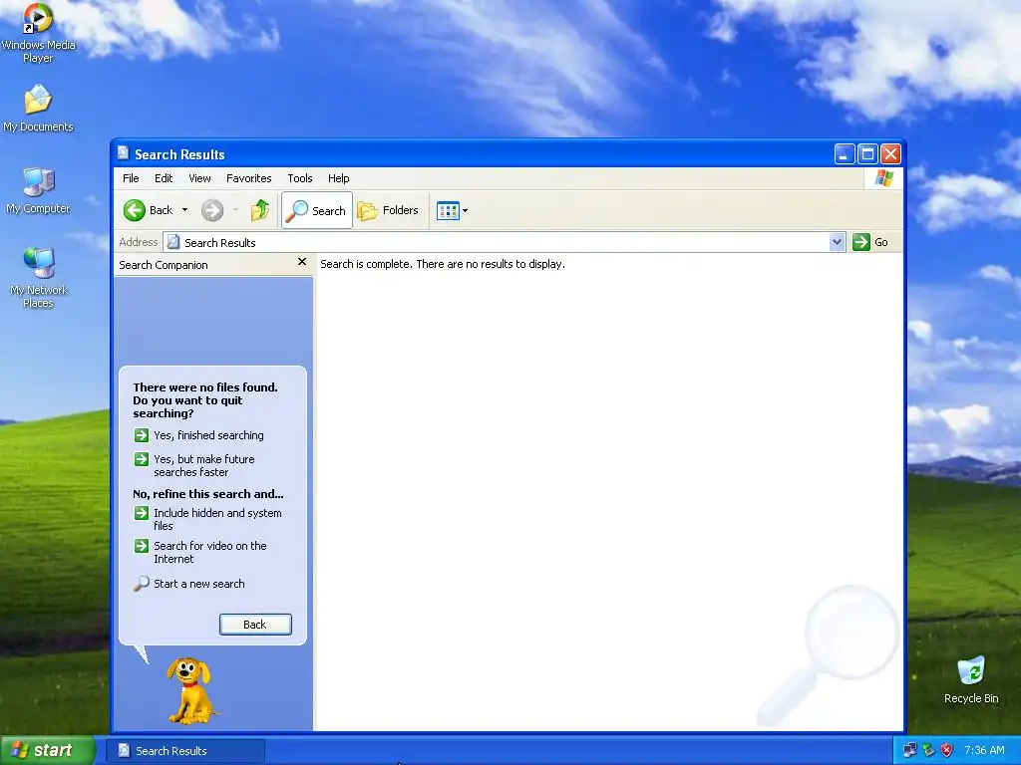1021x765 pixels.
Task: Open the Favorites menu
Action: click(248, 178)
